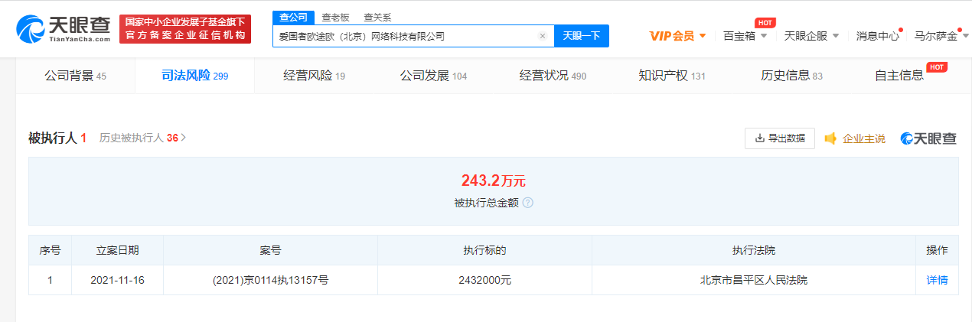The height and width of the screenshot is (322, 972).
Task: Click court name 北京市昌平区人民法院
Action: 753,281
